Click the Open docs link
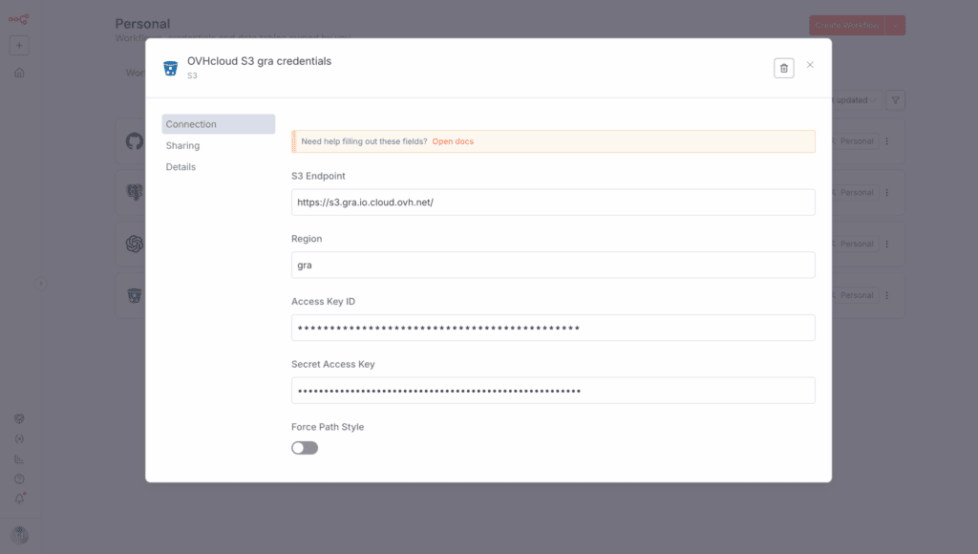The image size is (978, 554). coord(453,141)
